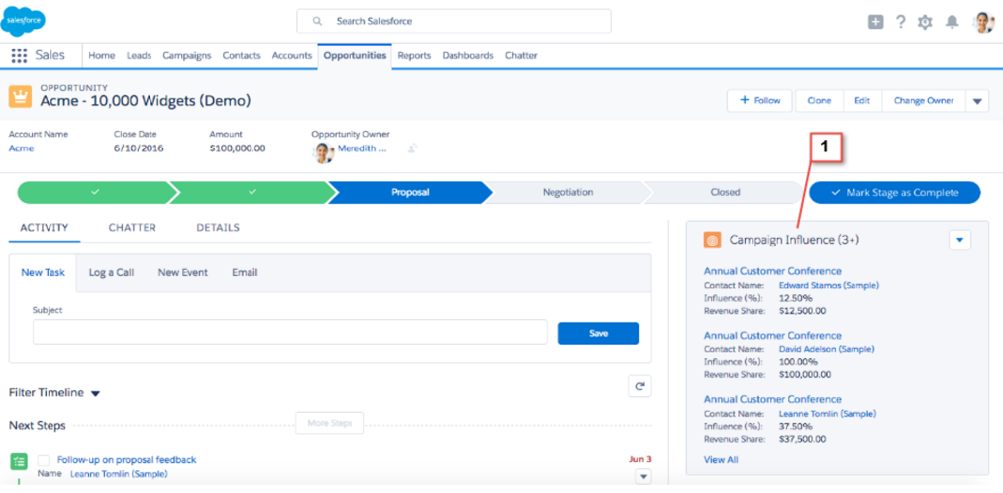Viewport: 1003px width, 493px height.
Task: Select the first completed green stage
Action: click(x=95, y=192)
